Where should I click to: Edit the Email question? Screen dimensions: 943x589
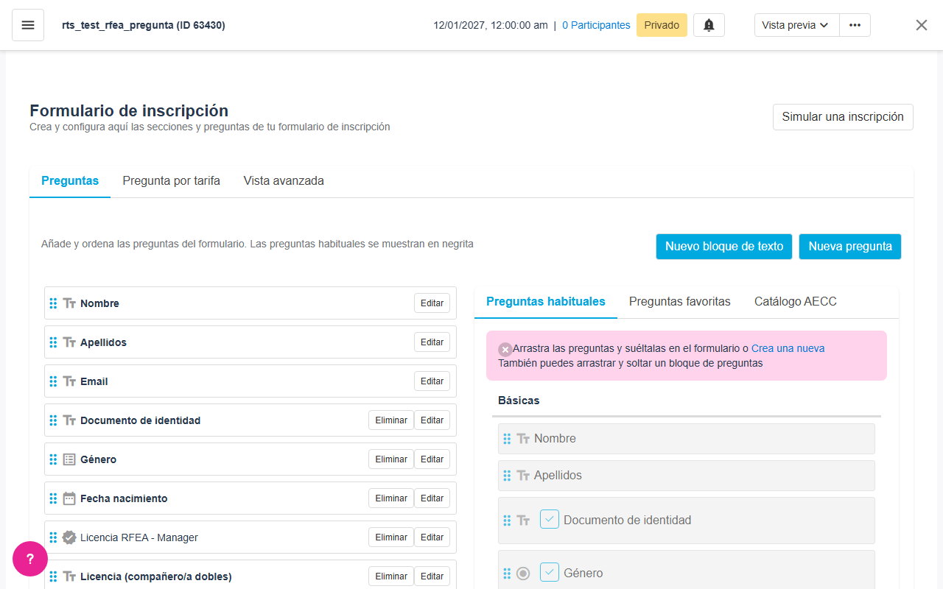point(432,381)
